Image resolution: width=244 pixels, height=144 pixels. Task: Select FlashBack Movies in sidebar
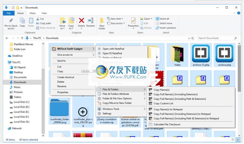point(22,44)
